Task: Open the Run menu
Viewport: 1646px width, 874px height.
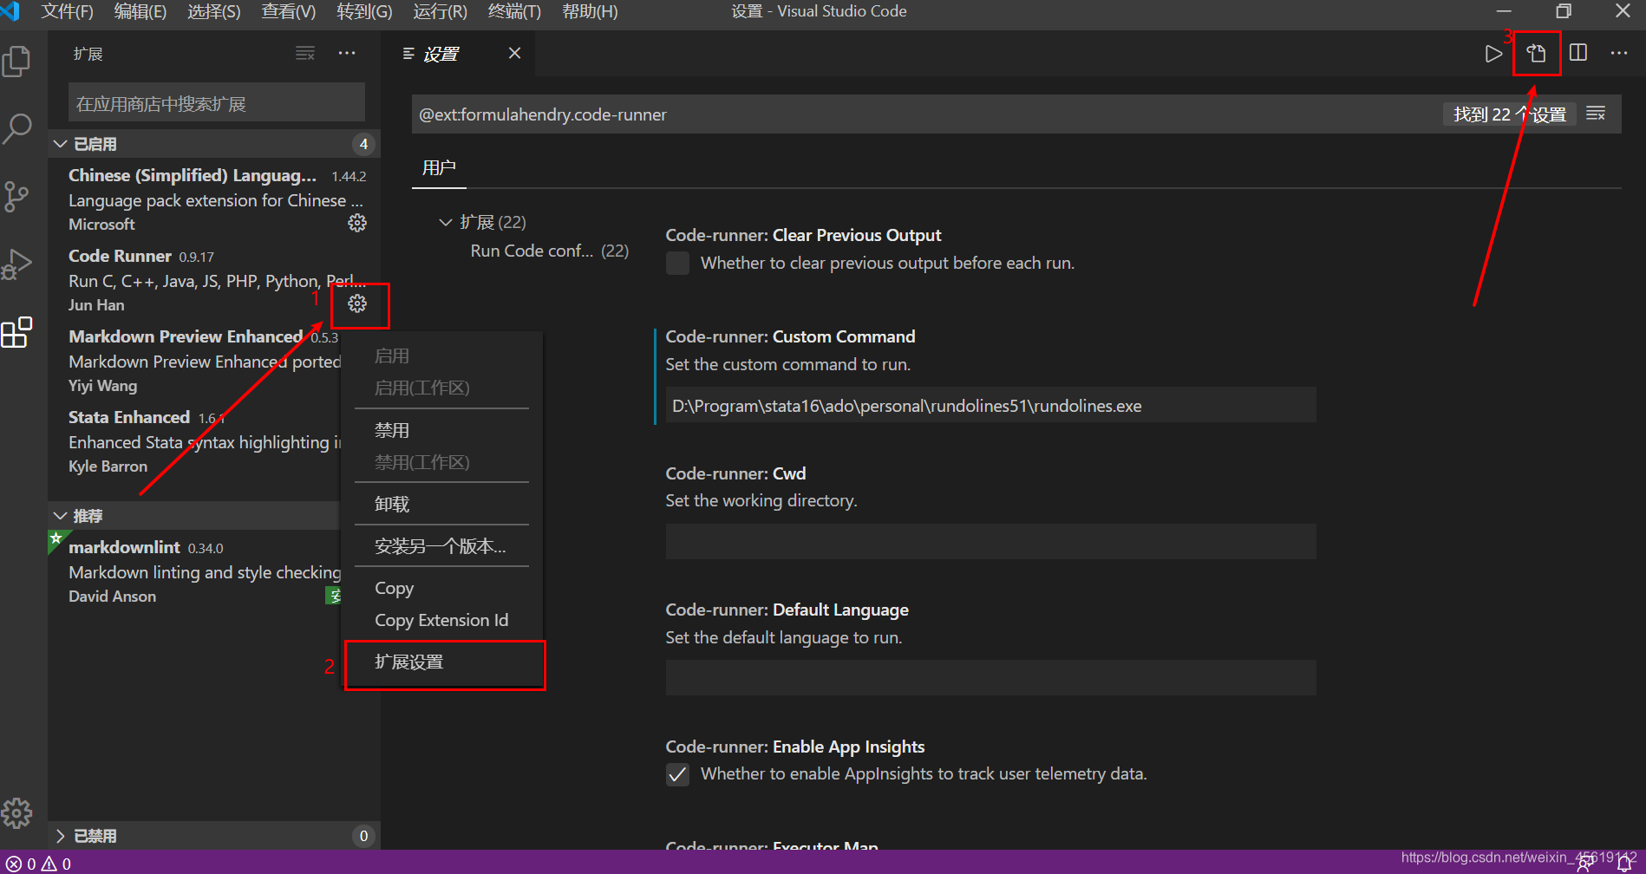Action: (440, 11)
